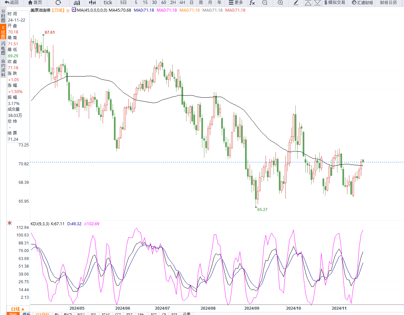Viewport: 404px width, 315px height.
Task: Choose the MACD indicator tab
Action: coord(68,313)
